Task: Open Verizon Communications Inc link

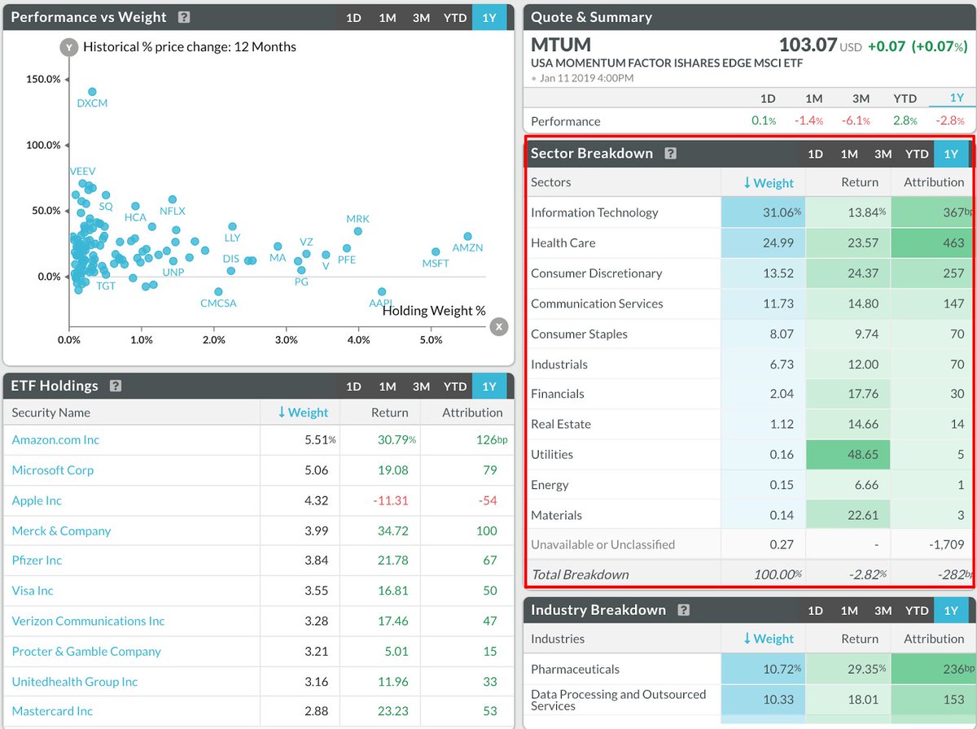Action: (88, 621)
